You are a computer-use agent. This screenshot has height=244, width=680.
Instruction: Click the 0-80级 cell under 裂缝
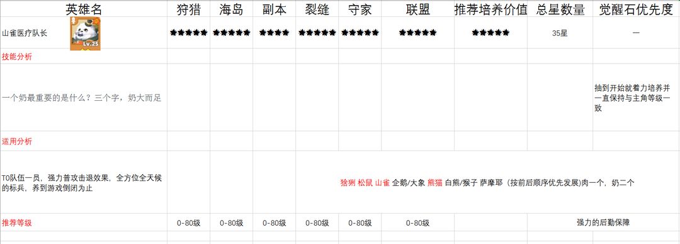[x=317, y=223]
